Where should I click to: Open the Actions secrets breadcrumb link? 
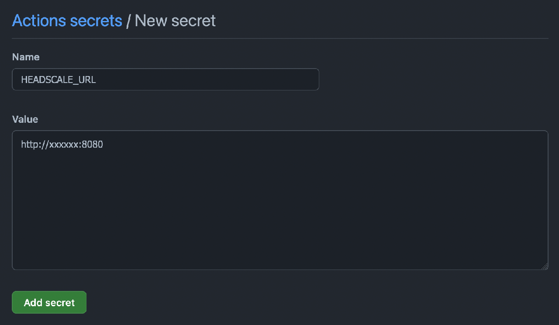67,21
